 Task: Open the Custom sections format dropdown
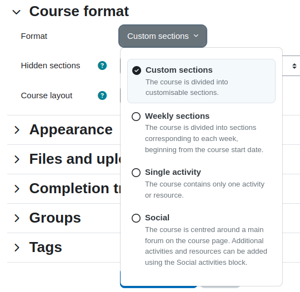coord(163,36)
